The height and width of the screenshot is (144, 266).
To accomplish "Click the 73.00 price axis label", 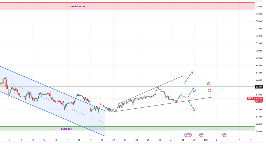I will [259, 29].
